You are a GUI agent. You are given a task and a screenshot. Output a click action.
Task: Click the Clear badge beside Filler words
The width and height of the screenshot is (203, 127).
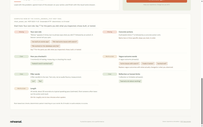pos(21,74)
